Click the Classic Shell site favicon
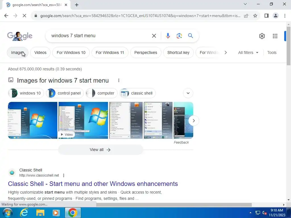The width and height of the screenshot is (291, 218). pos(12,173)
